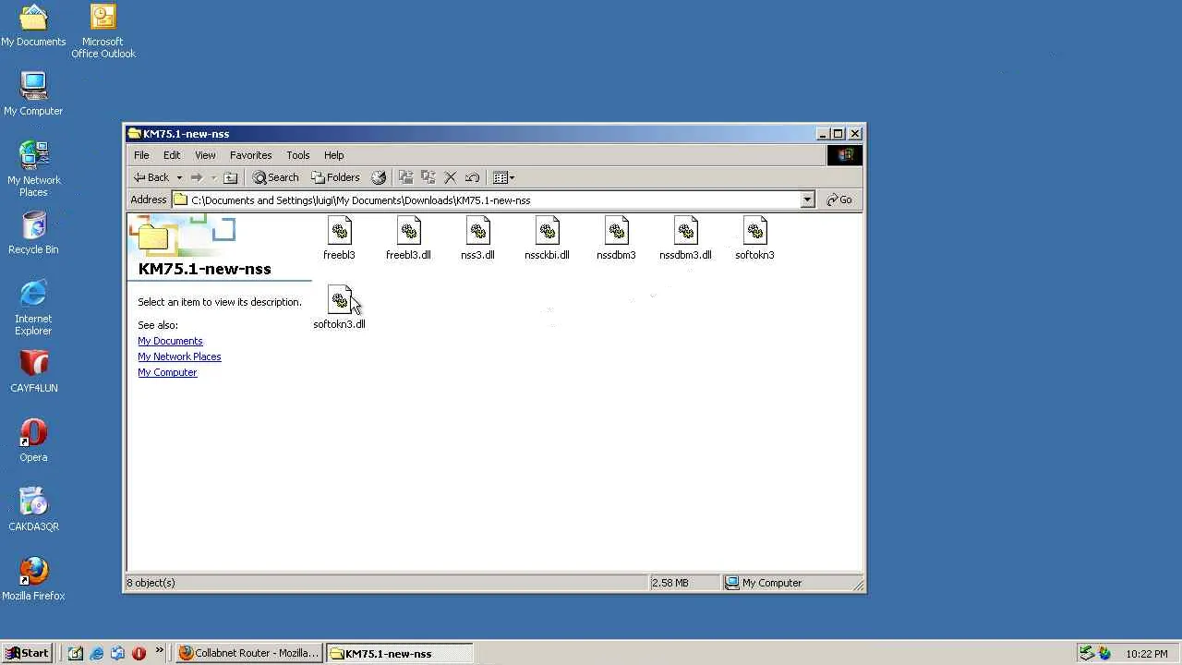
Task: Click the Delete toolbar icon
Action: [451, 177]
